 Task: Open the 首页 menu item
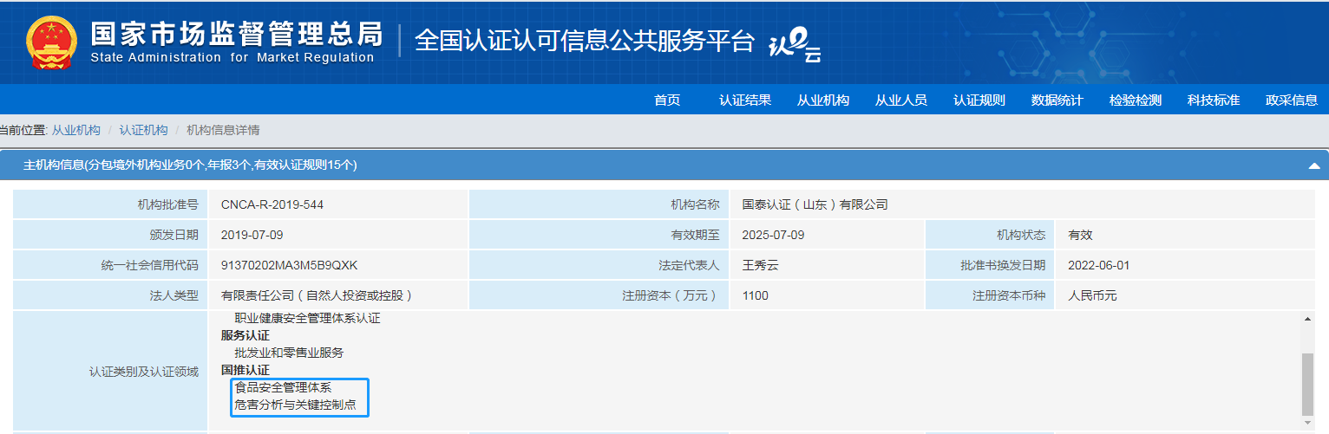667,100
